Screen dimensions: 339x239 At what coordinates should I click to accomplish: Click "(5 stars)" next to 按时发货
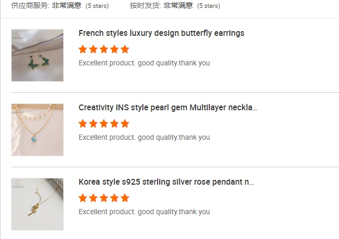209,6
